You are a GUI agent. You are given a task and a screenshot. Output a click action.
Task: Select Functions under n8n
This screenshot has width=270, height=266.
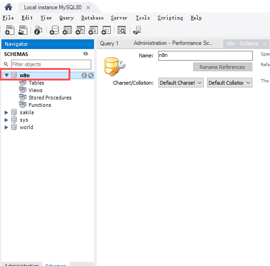click(40, 105)
